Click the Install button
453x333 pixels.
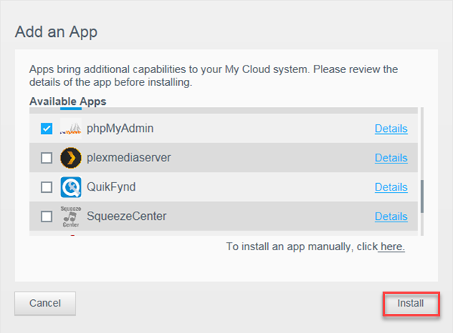point(411,304)
